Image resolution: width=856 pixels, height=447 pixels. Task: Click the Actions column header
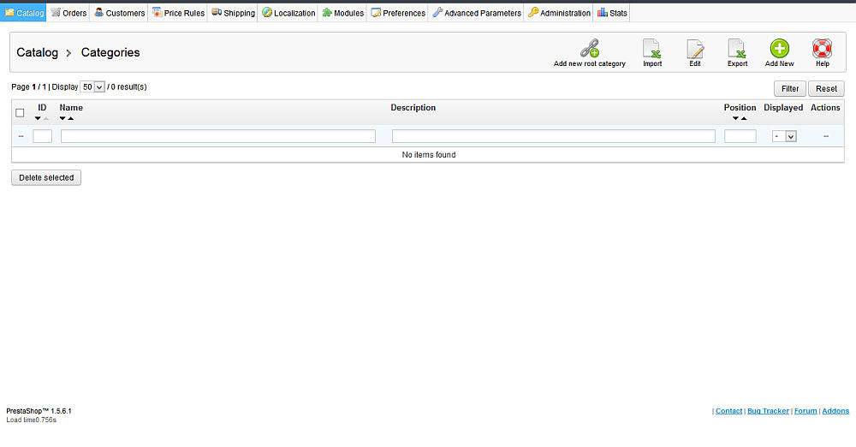pos(825,108)
